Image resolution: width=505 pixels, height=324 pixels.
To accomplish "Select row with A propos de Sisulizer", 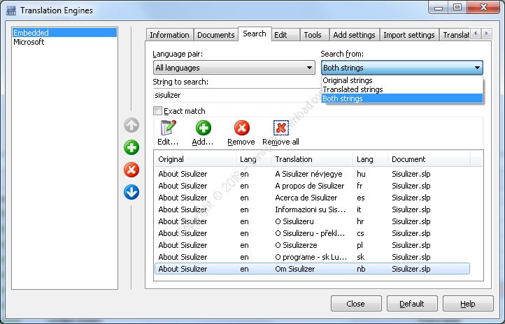I will pyautogui.click(x=312, y=186).
